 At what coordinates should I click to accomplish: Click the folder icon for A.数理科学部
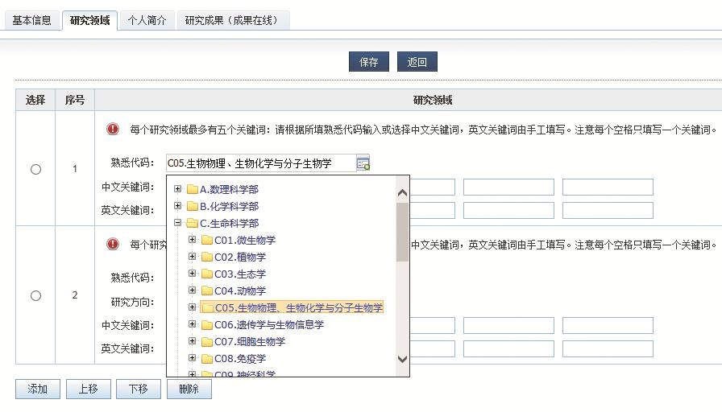coord(192,190)
